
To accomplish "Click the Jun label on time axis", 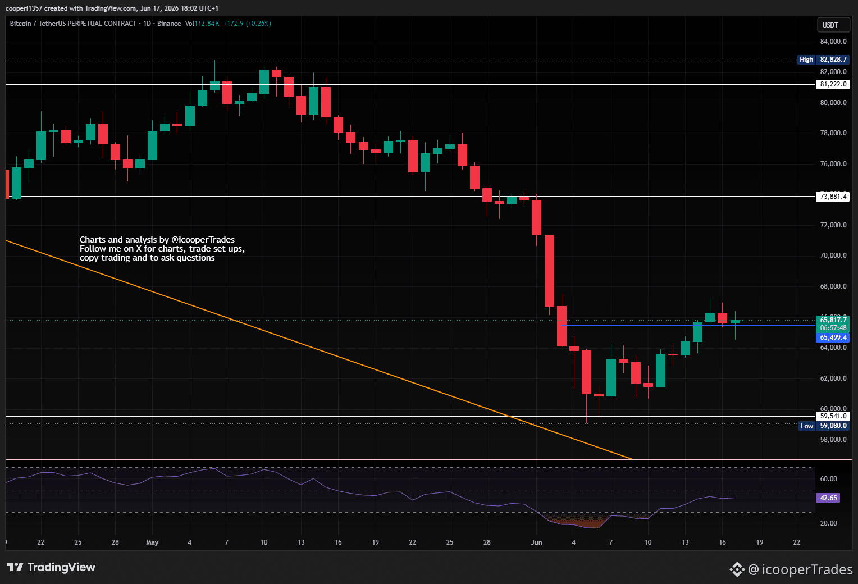I will click(x=536, y=542).
